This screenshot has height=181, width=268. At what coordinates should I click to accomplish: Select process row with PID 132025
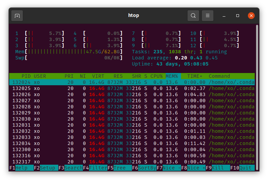(132, 88)
